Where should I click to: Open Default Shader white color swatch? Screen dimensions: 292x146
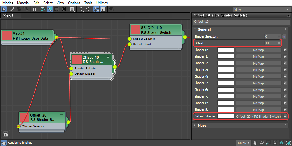point(225,116)
